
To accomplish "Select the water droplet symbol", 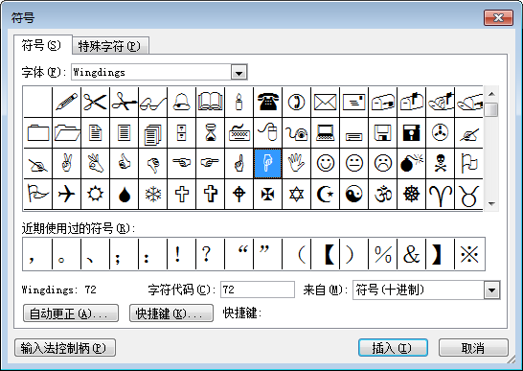I will coord(125,194).
